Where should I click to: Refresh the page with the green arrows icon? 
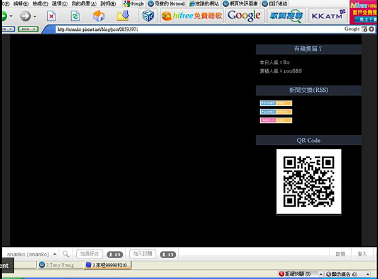75,16
